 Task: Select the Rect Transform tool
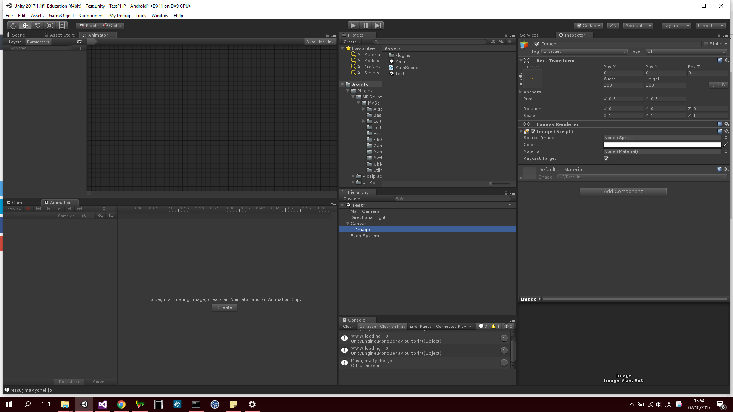pyautogui.click(x=62, y=26)
